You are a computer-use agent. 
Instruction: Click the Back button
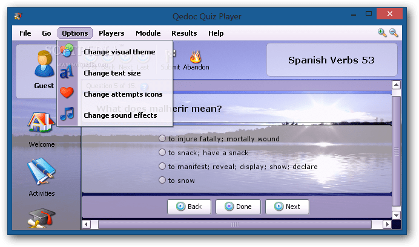point(189,207)
